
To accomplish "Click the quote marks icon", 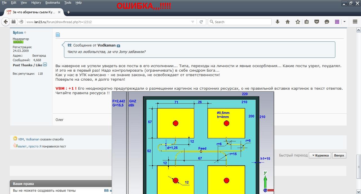I will pos(69,45).
